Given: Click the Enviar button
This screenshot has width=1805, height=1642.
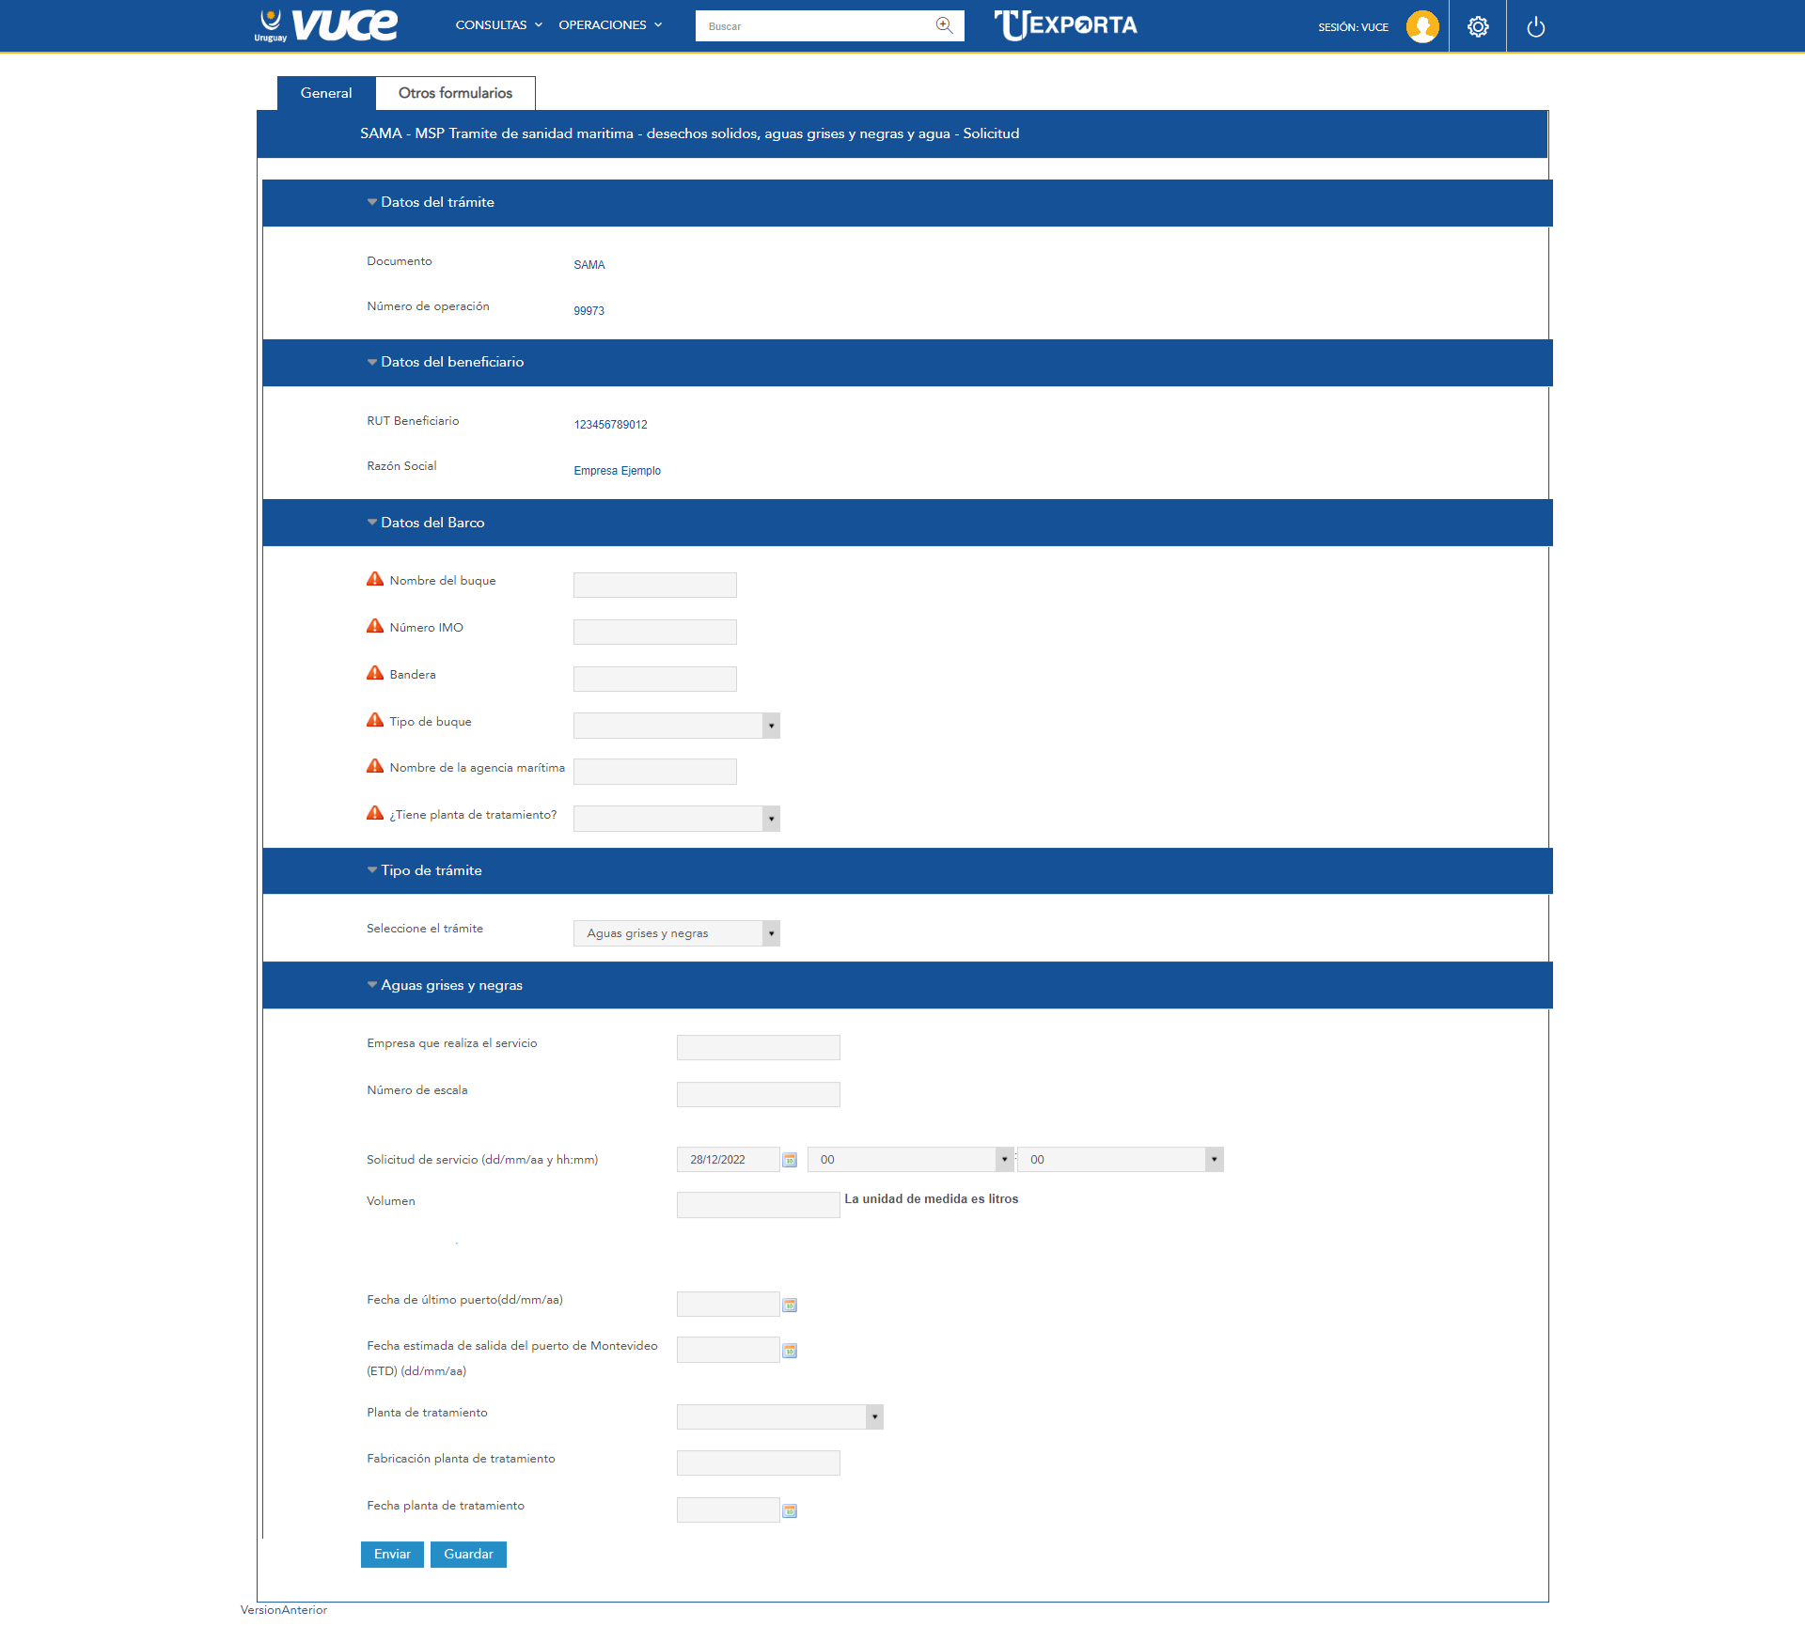Looking at the screenshot, I should [392, 1555].
